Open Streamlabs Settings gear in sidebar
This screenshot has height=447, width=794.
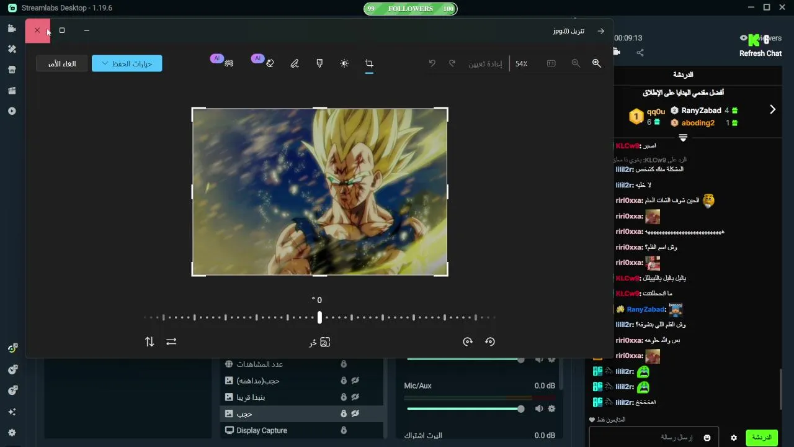pos(12,433)
